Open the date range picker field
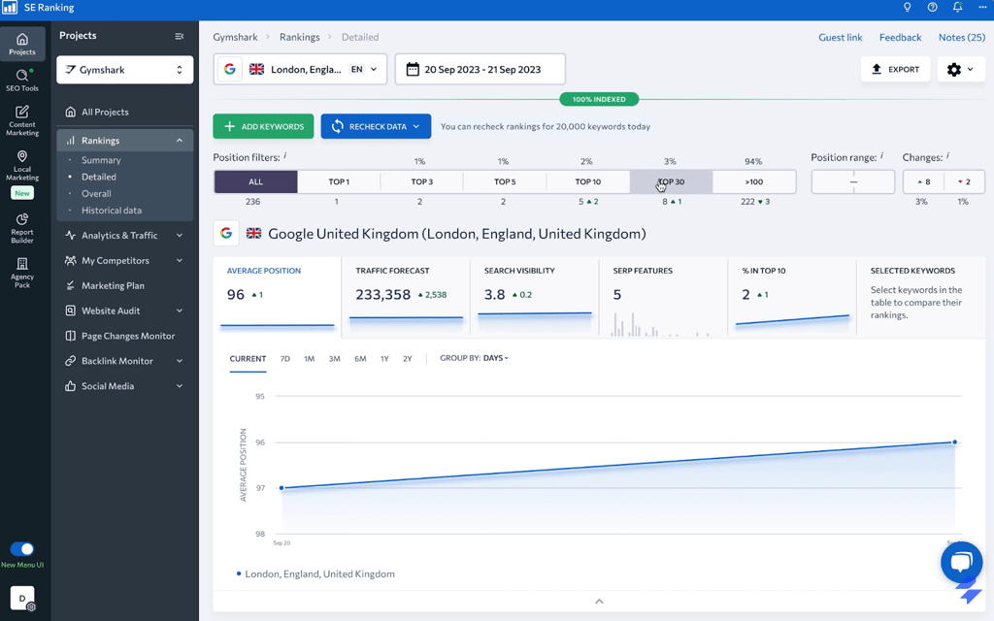The height and width of the screenshot is (621, 994). [480, 69]
